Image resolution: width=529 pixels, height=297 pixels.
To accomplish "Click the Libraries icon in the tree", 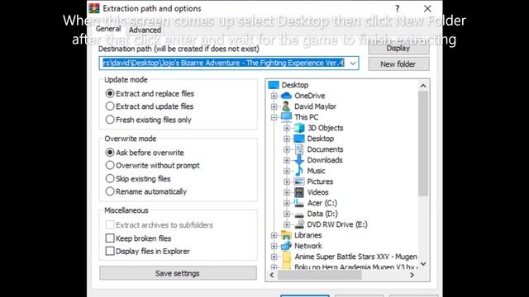I will pos(286,235).
